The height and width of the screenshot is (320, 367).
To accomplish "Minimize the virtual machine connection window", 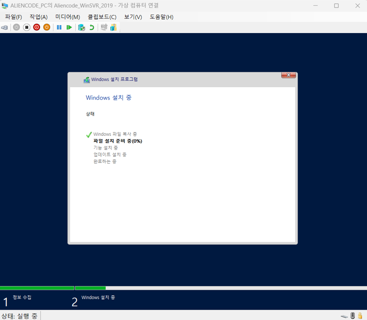I will pyautogui.click(x=315, y=6).
